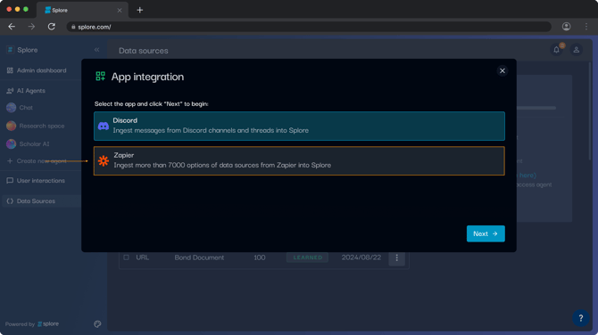
Task: Open Admin dashboard in the sidebar
Action: (x=41, y=70)
